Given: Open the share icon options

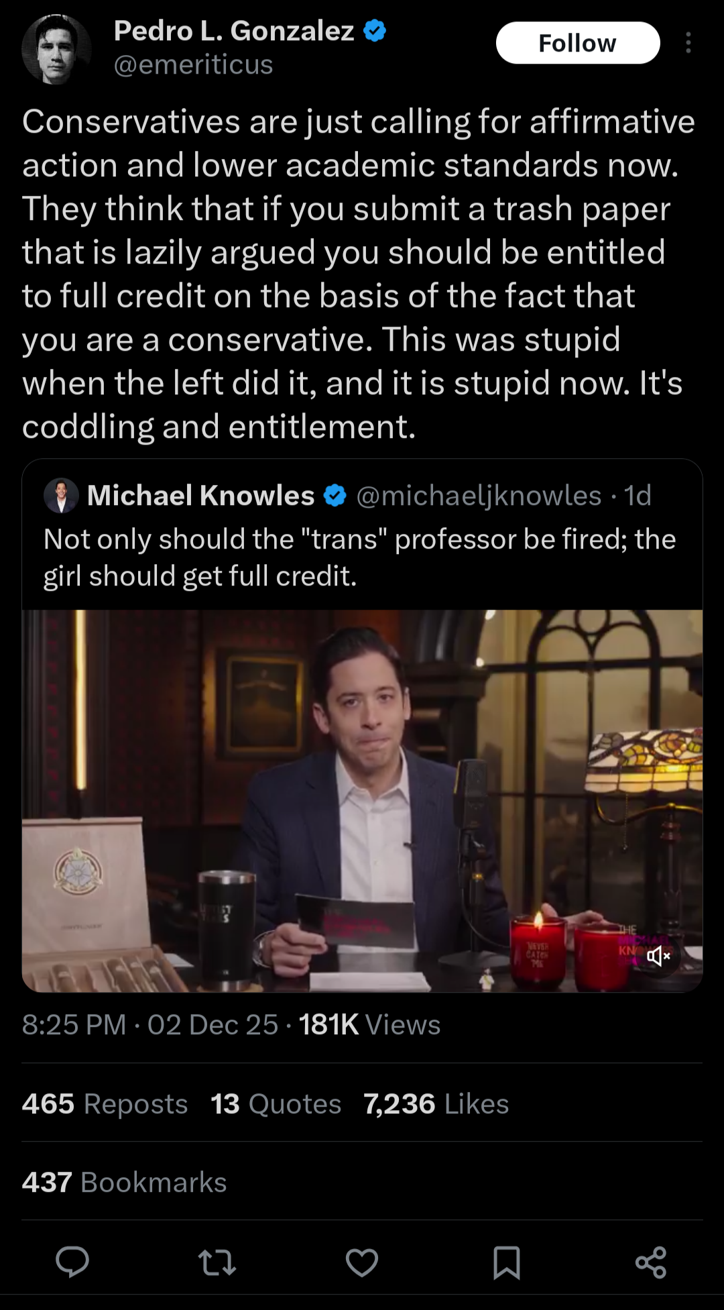Looking at the screenshot, I should click(651, 1262).
